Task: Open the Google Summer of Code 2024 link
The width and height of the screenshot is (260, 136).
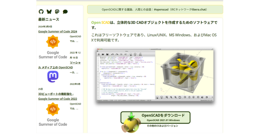Action: 57,32
